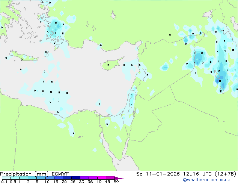Select the 5–10 mm legend color box
The image size is (238, 183).
point(41,178)
